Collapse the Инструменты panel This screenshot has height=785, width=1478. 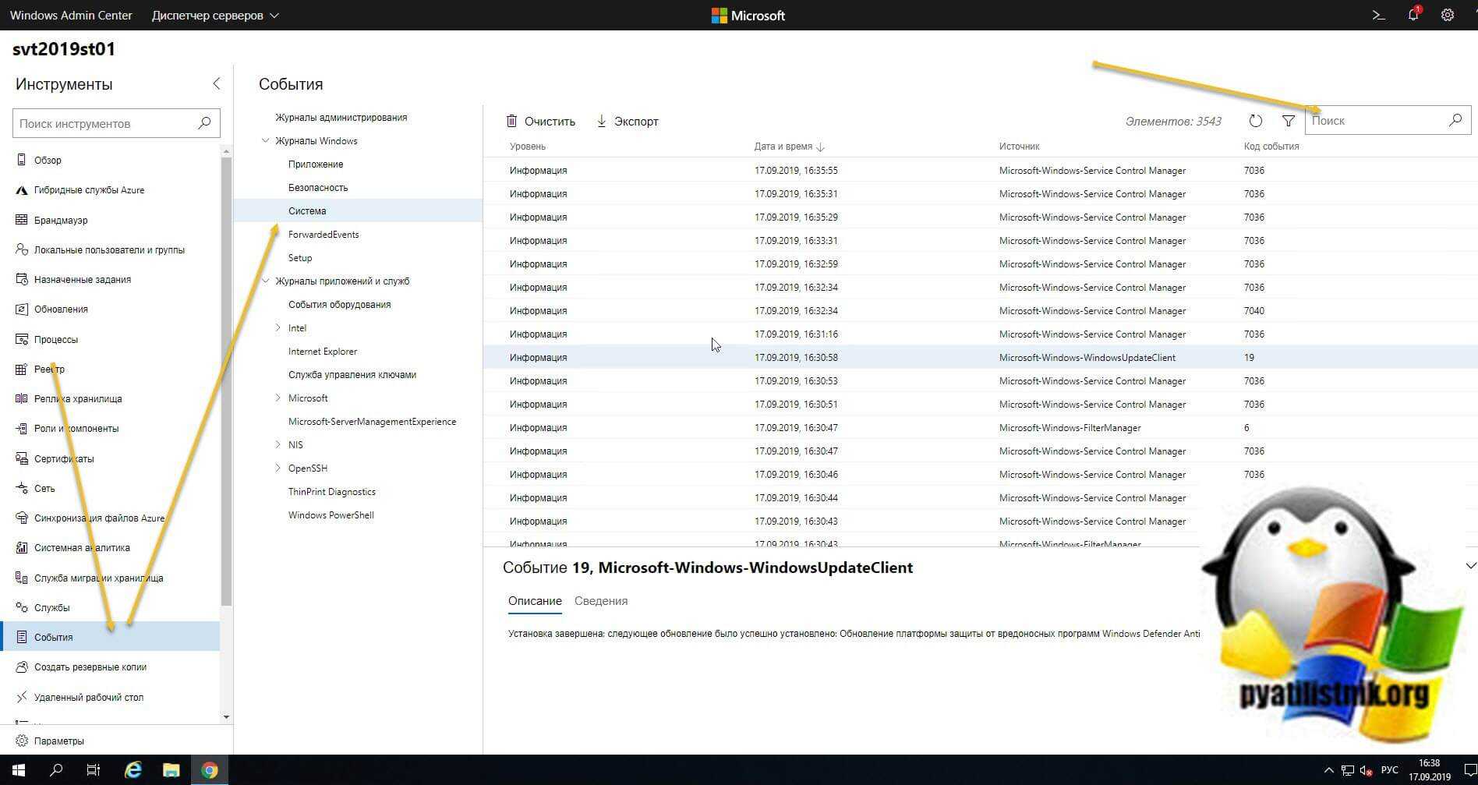(x=216, y=84)
